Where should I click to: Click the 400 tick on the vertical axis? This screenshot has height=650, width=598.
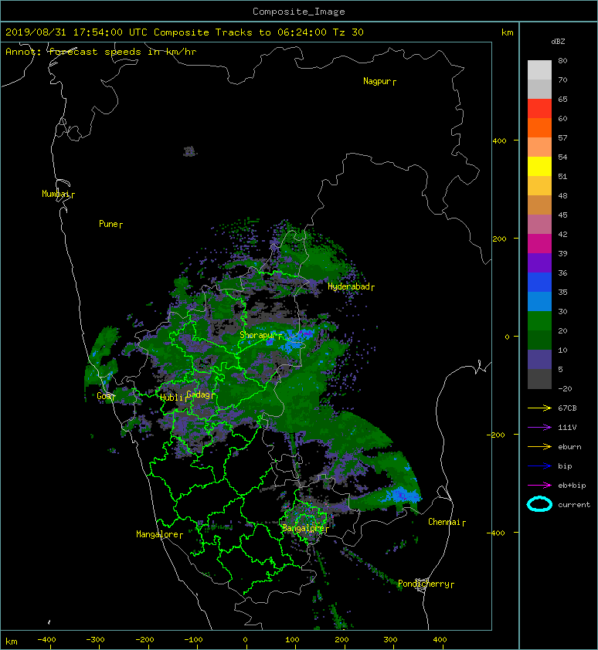tap(500, 140)
